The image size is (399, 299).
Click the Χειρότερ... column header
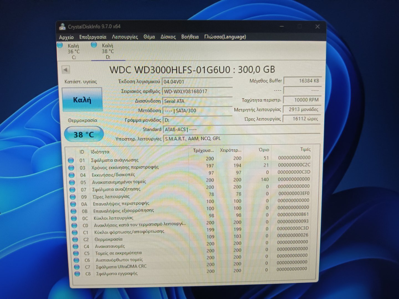(x=231, y=150)
